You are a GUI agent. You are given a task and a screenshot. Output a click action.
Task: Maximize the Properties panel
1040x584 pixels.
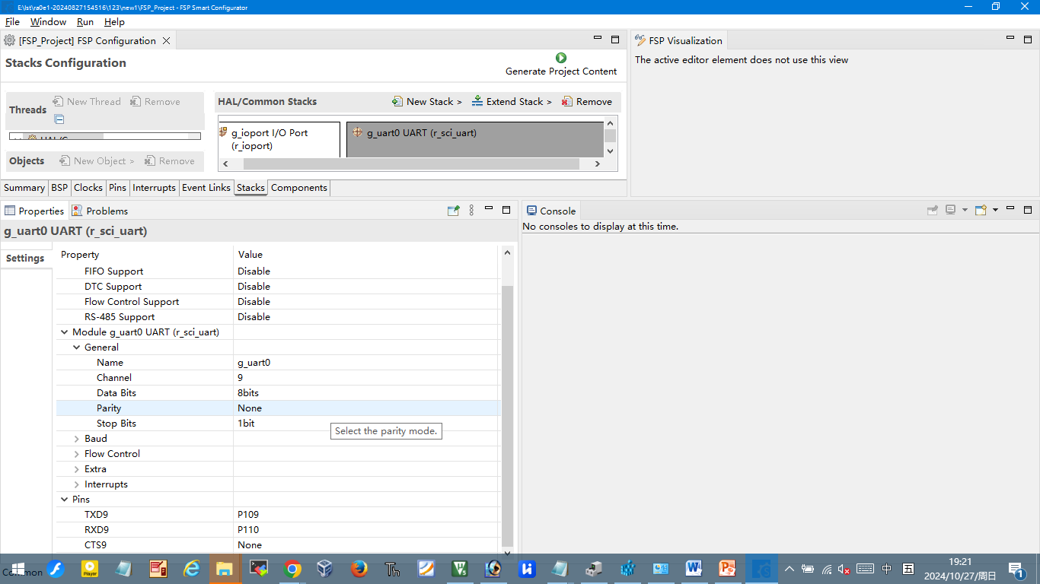point(506,210)
